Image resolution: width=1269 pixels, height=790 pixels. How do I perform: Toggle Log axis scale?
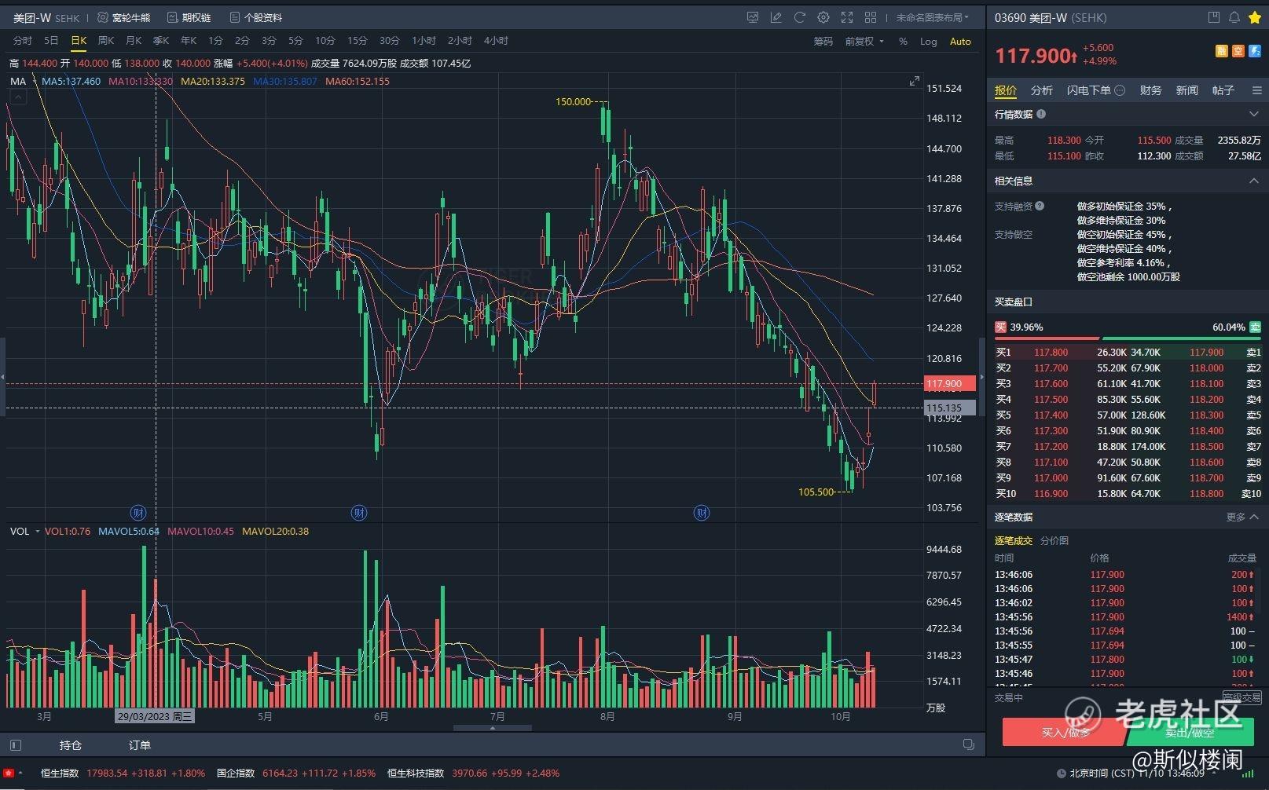click(929, 42)
